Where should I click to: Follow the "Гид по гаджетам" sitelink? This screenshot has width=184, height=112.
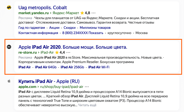point(32,28)
